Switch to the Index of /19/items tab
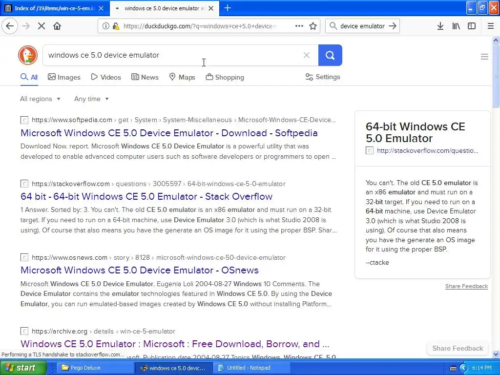Screen dimensions: 500x375 (x=55, y=8)
